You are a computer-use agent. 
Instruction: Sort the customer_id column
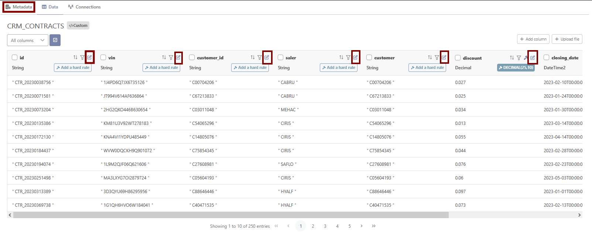(253, 57)
